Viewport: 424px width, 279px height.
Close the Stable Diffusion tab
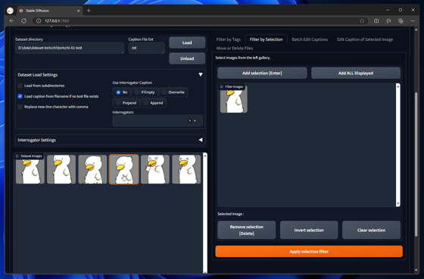pos(79,11)
